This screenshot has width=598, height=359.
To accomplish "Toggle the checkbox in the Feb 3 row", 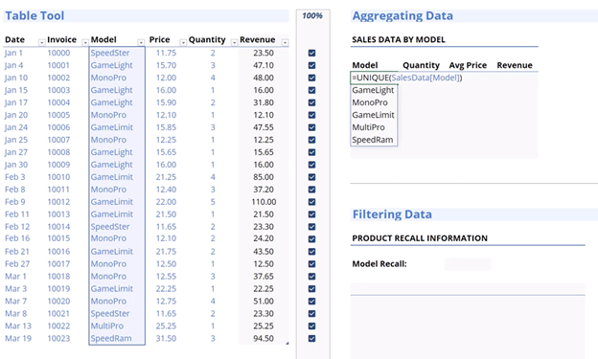I will 311,177.
